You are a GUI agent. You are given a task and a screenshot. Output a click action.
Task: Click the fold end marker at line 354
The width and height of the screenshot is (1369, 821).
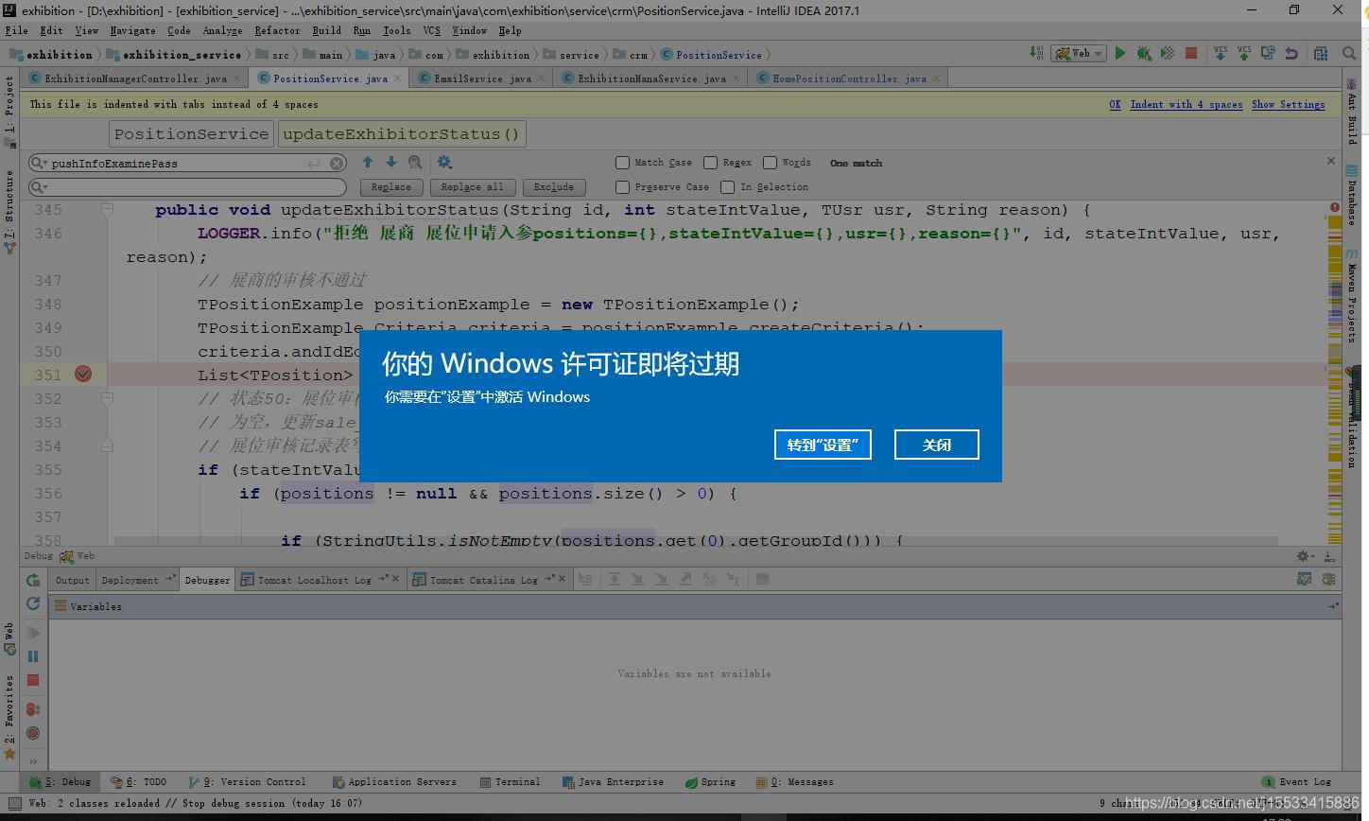(x=107, y=445)
